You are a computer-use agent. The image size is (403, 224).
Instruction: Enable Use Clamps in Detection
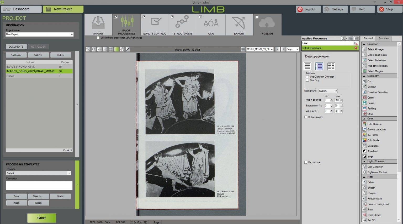click(x=307, y=77)
